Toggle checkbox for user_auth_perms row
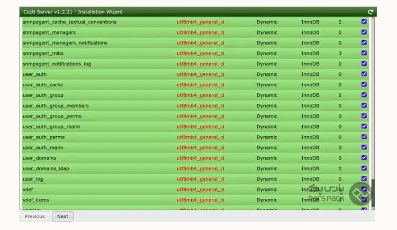 [x=364, y=137]
